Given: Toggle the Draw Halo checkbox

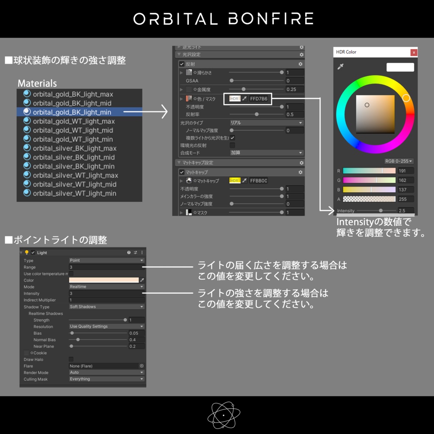Looking at the screenshot, I should point(71,359).
